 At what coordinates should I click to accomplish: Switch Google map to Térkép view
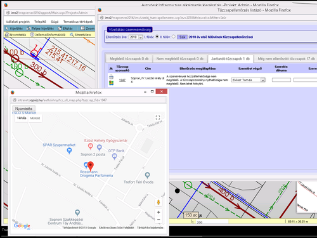click(22, 118)
